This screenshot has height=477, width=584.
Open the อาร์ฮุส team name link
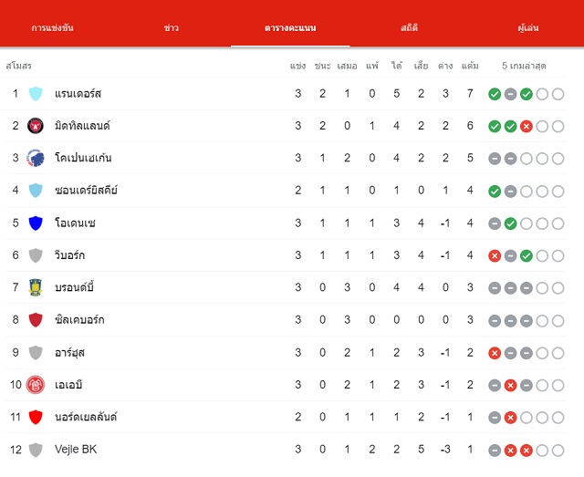[69, 352]
